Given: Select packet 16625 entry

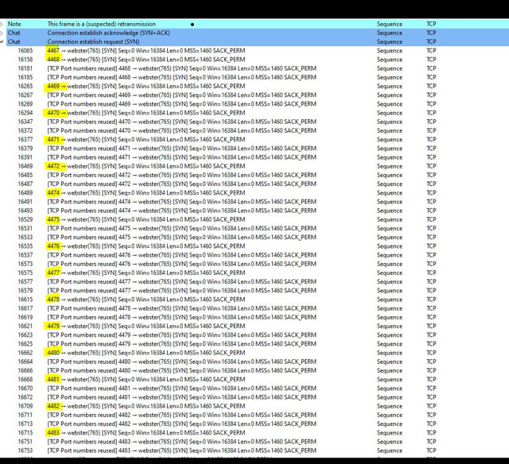Looking at the screenshot, I should (254, 344).
